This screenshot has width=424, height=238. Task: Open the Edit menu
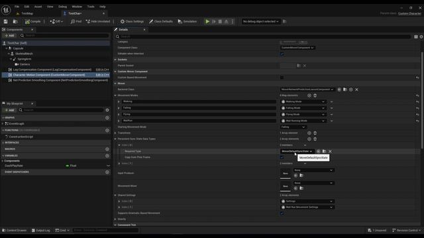[x=26, y=7]
